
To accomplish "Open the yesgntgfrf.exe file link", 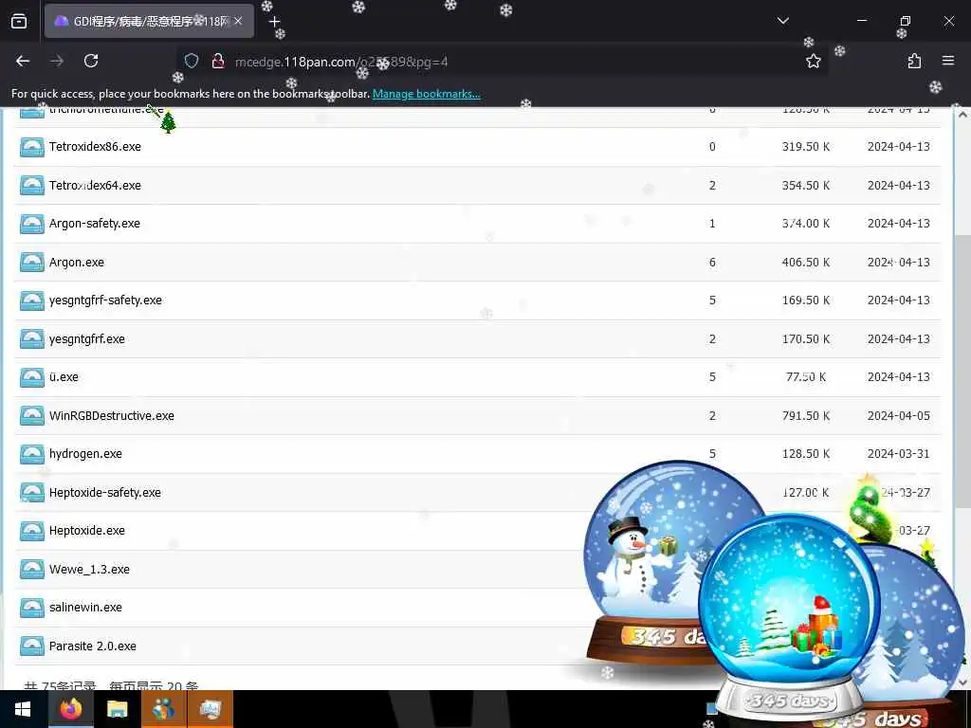I will click(x=86, y=338).
